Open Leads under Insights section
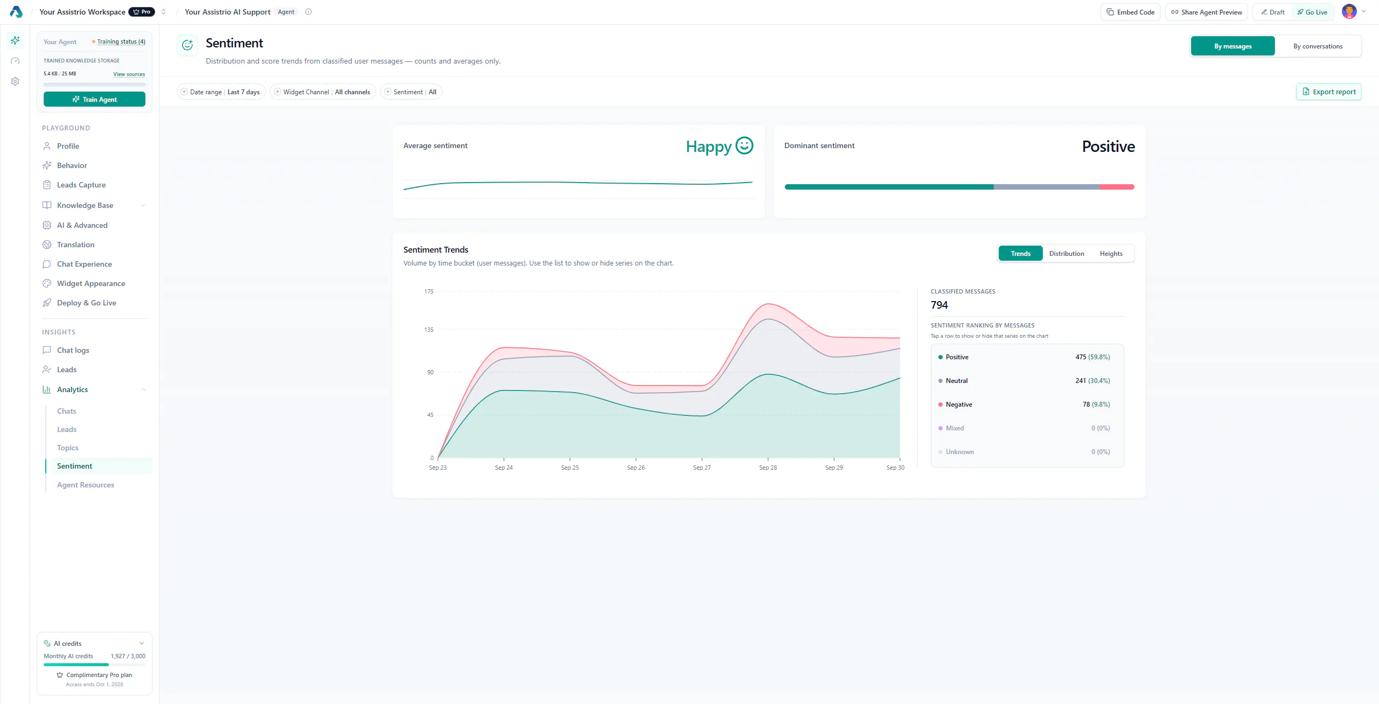1379x704 pixels. pyautogui.click(x=94, y=370)
